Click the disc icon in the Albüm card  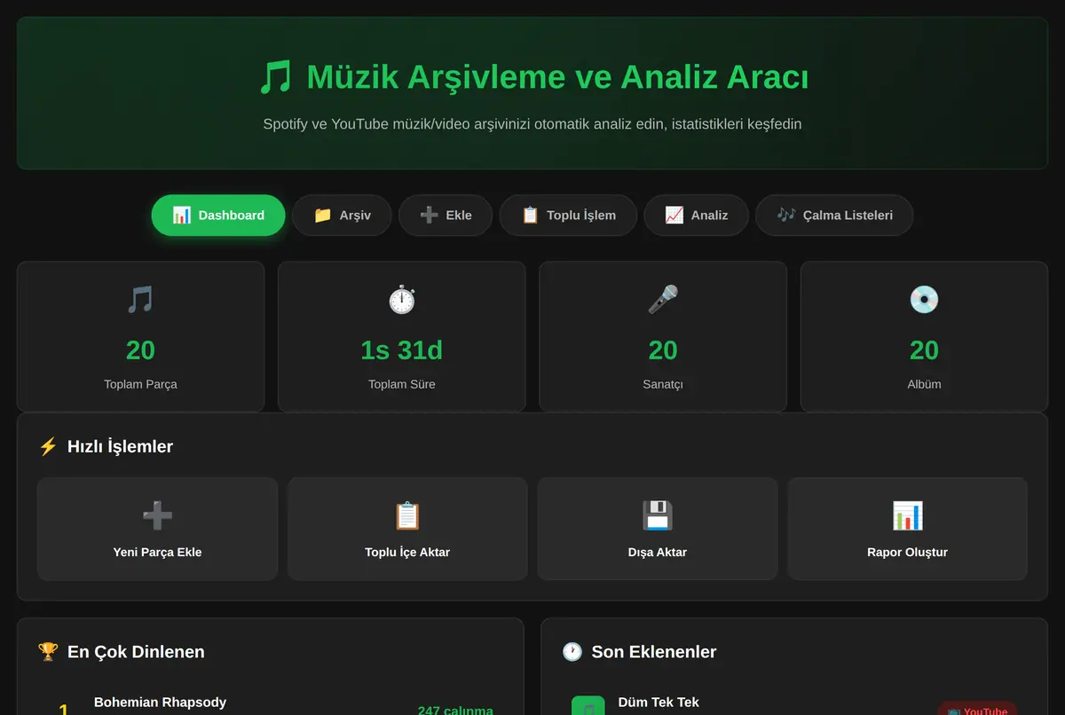(924, 300)
